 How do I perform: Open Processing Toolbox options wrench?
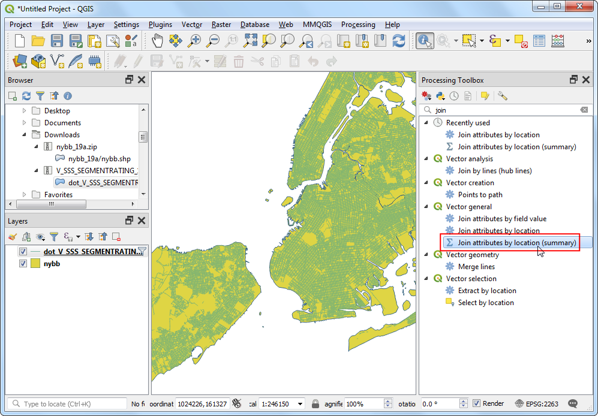(503, 96)
